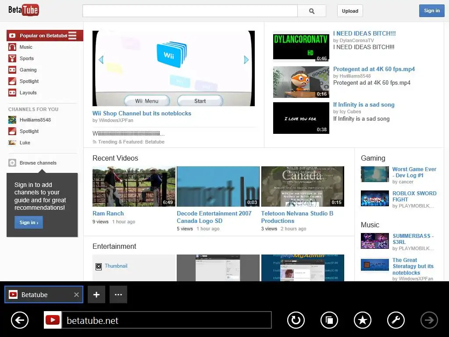Viewport: 449px width, 337px height.
Task: Open the Ram Ranch thumbnail
Action: [x=134, y=186]
